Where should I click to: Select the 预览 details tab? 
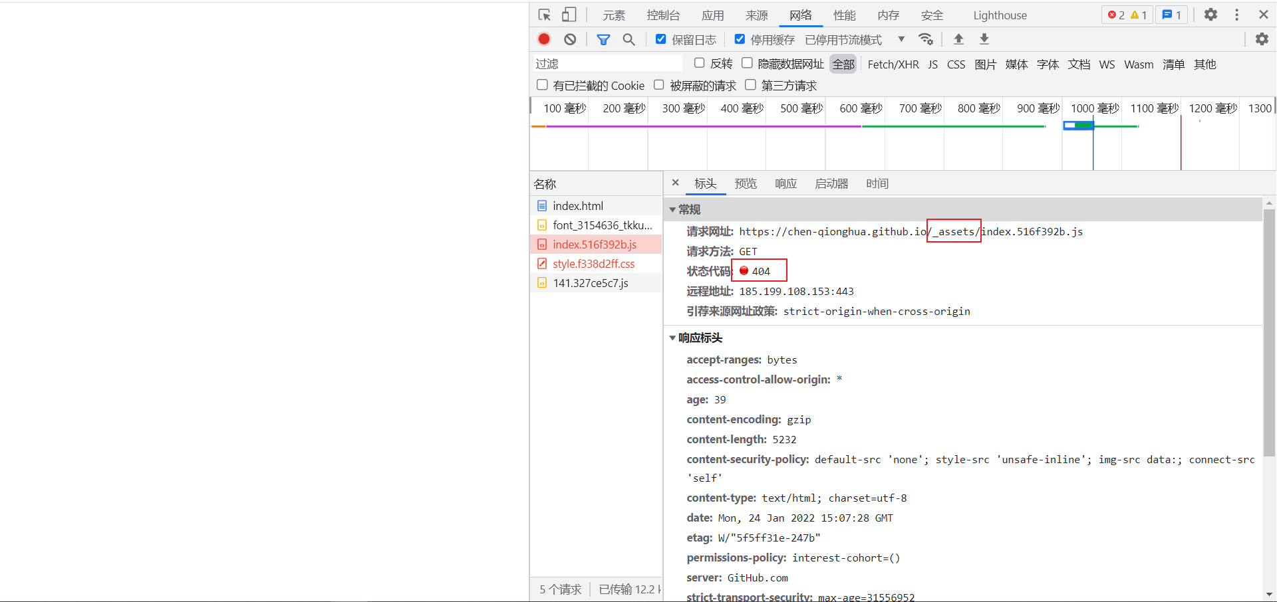(746, 183)
